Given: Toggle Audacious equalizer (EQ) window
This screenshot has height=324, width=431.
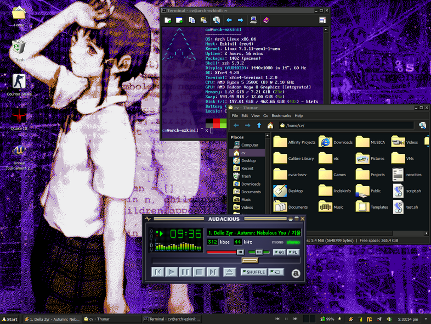Looking at the screenshot, I should [279, 252].
